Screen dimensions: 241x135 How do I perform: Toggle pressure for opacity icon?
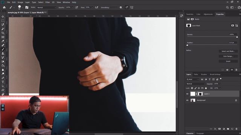pos(76,7)
